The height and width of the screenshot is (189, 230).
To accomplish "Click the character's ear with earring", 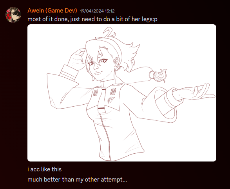I will [117, 64].
